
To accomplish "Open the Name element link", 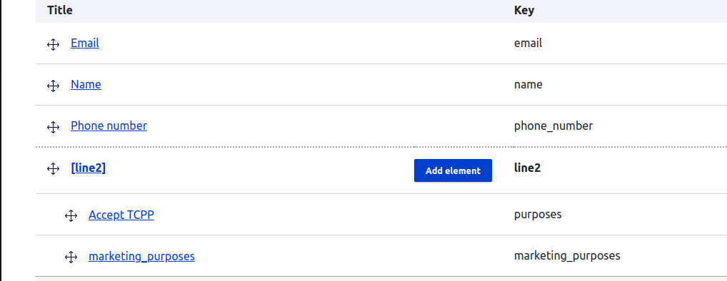I will 86,84.
